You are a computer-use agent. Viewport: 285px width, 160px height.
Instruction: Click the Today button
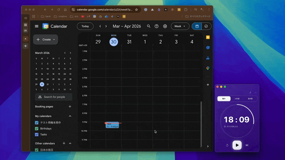[85, 26]
